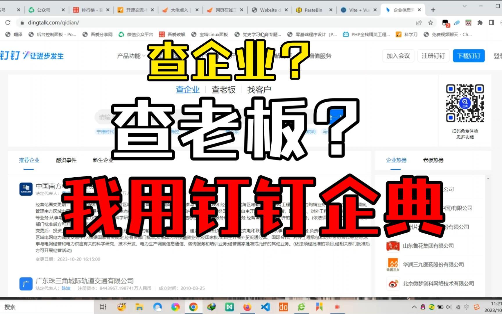Open the 后台控制面板 bookmark
The height and width of the screenshot is (314, 502).
(52, 34)
